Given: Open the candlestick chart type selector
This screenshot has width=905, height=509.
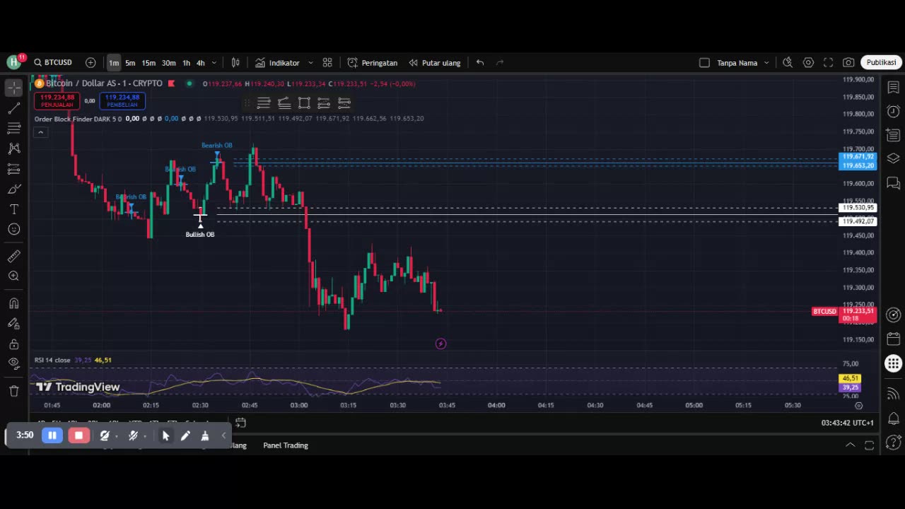Looking at the screenshot, I should coord(236,63).
